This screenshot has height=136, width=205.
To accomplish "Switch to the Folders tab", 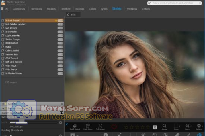I will coord(51,9).
